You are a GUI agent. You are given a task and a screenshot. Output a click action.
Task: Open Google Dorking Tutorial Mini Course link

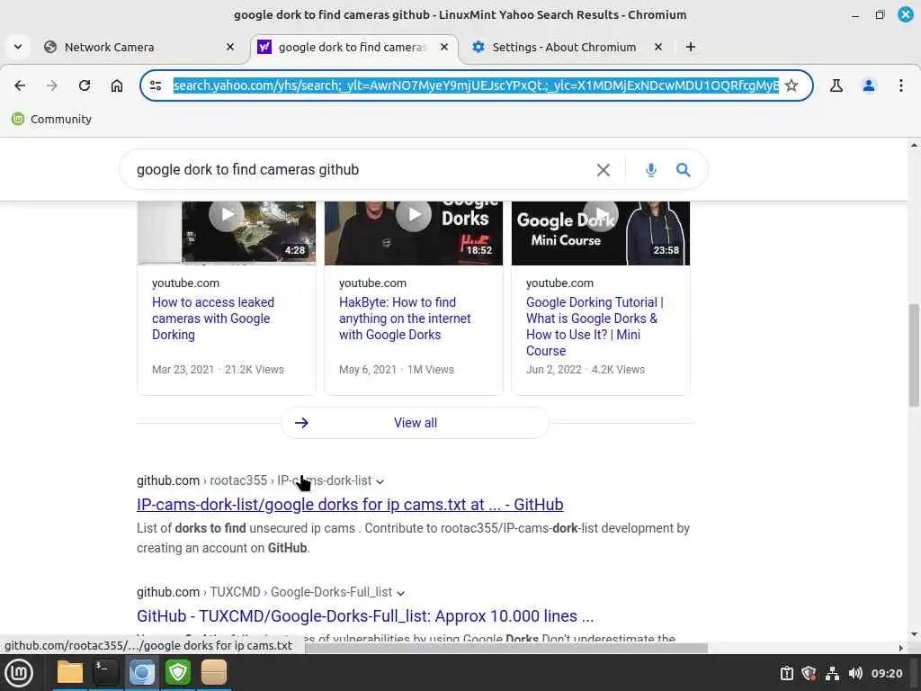595,327
